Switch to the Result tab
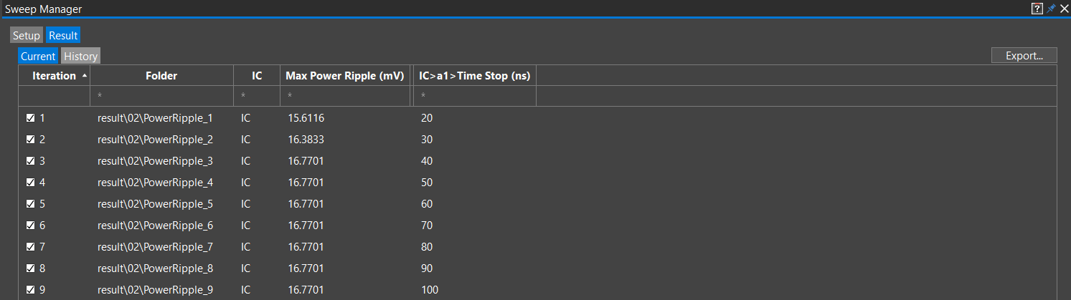 [x=63, y=35]
